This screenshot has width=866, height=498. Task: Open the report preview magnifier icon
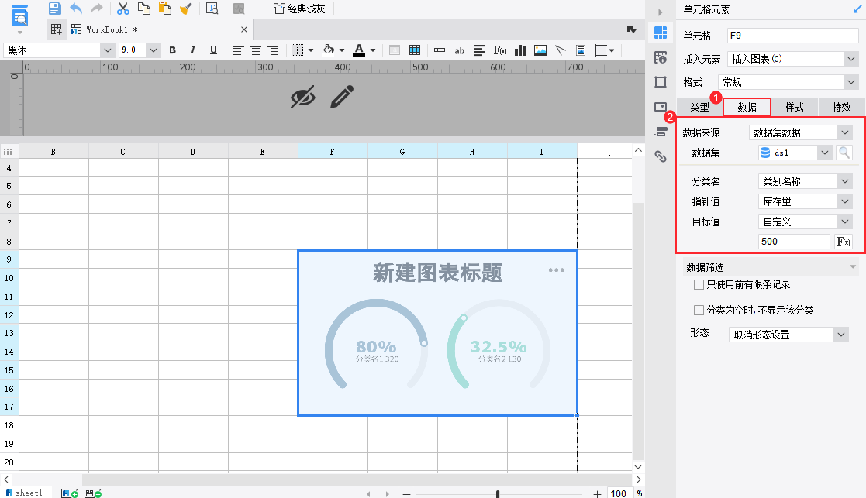tap(212, 9)
